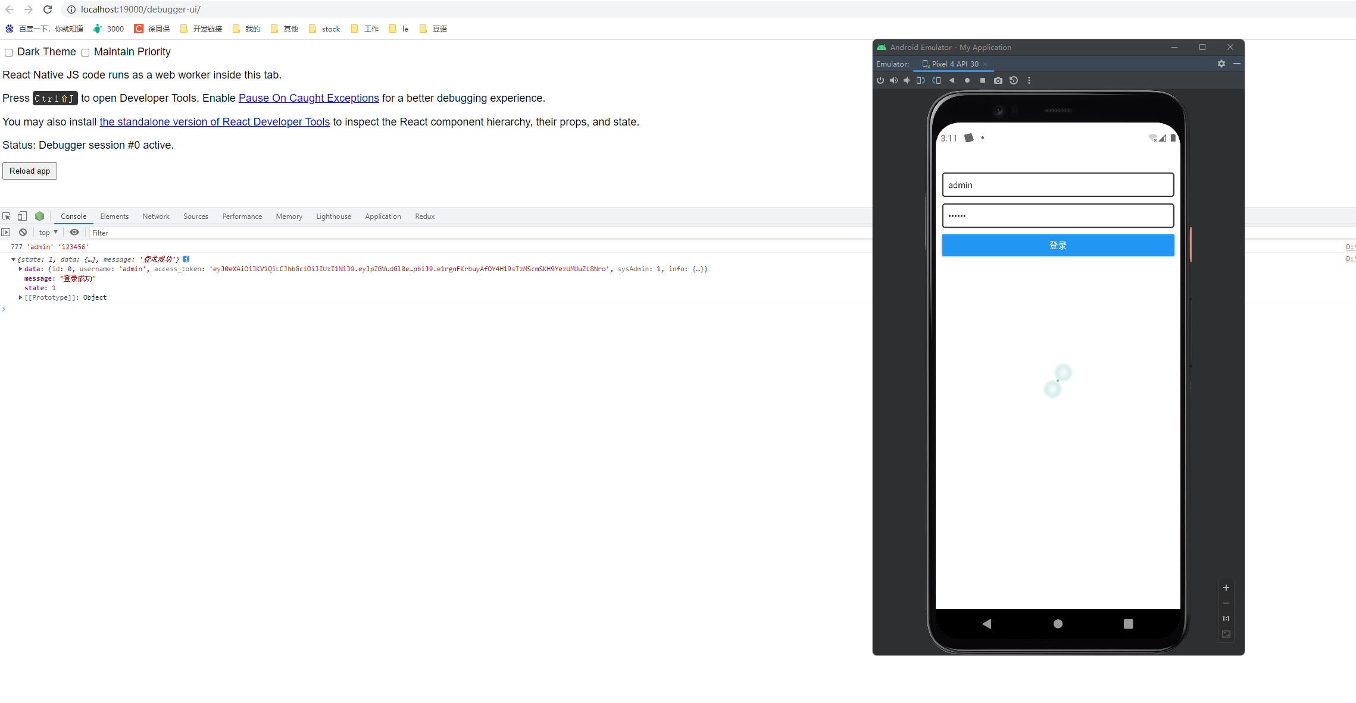Image resolution: width=1356 pixels, height=703 pixels.
Task: Open the emulator snapshots icon
Action: [x=1014, y=80]
